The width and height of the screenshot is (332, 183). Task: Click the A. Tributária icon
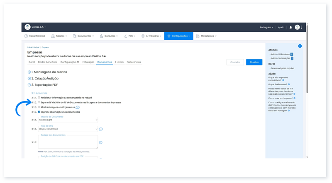pyautogui.click(x=143, y=36)
